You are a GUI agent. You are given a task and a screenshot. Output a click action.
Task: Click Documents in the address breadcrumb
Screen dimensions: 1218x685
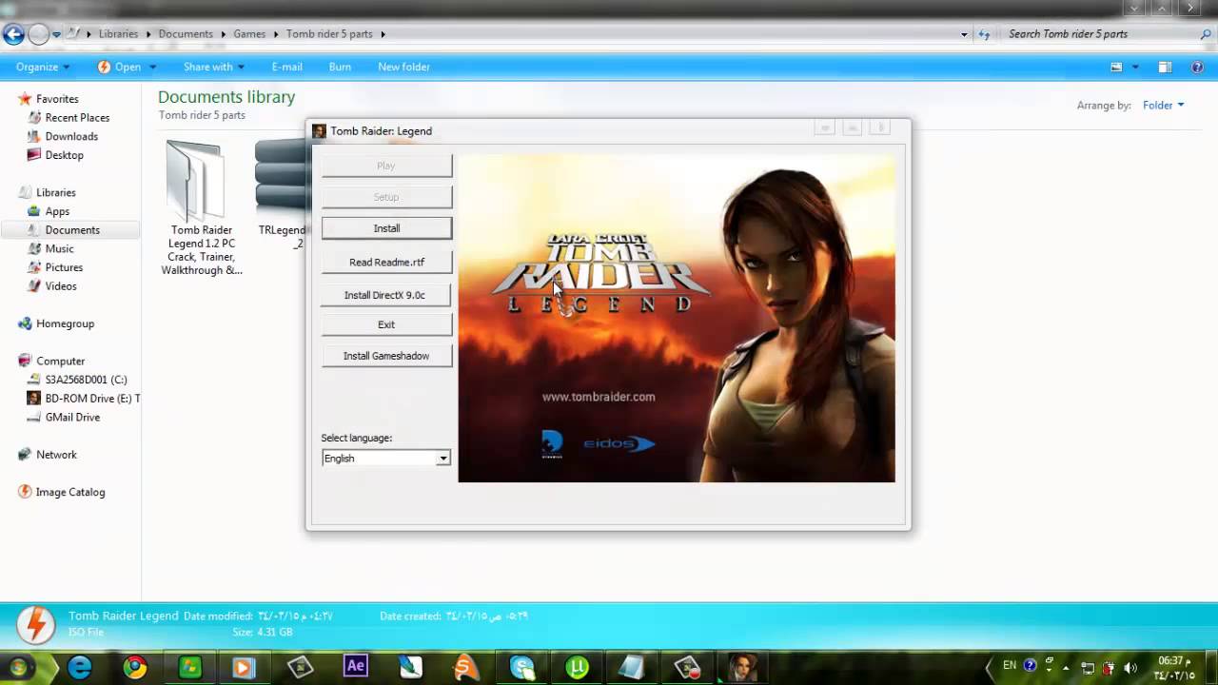click(186, 33)
